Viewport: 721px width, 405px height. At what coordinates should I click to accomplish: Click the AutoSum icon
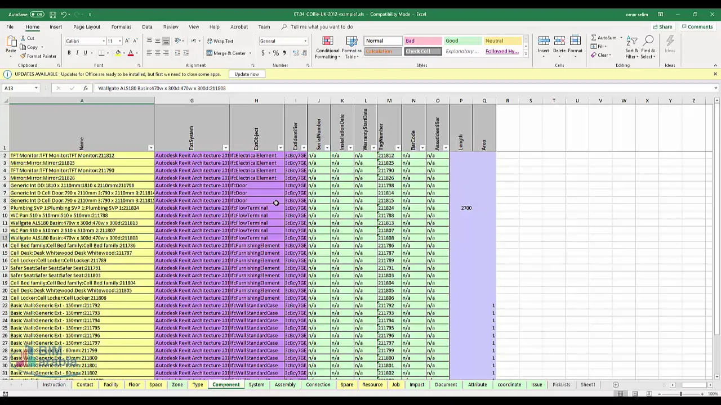[594, 38]
